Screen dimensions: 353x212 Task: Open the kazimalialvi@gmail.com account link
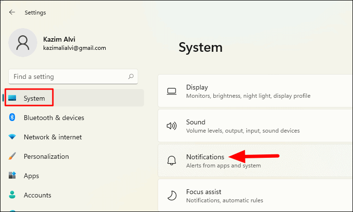[75, 48]
